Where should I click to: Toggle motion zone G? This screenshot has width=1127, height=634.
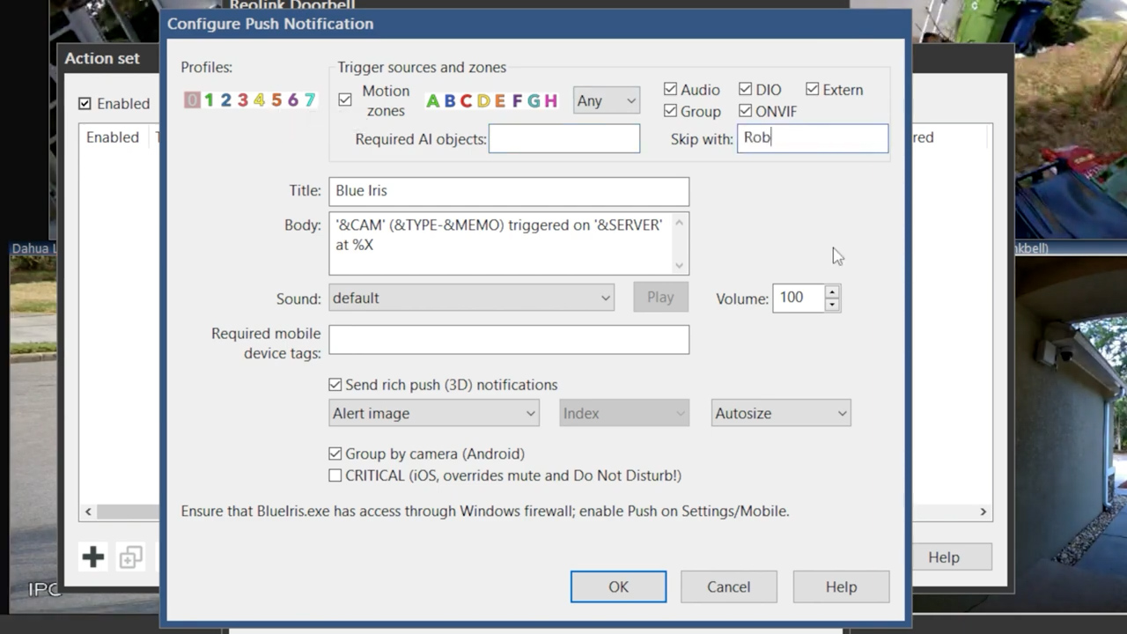[534, 101]
